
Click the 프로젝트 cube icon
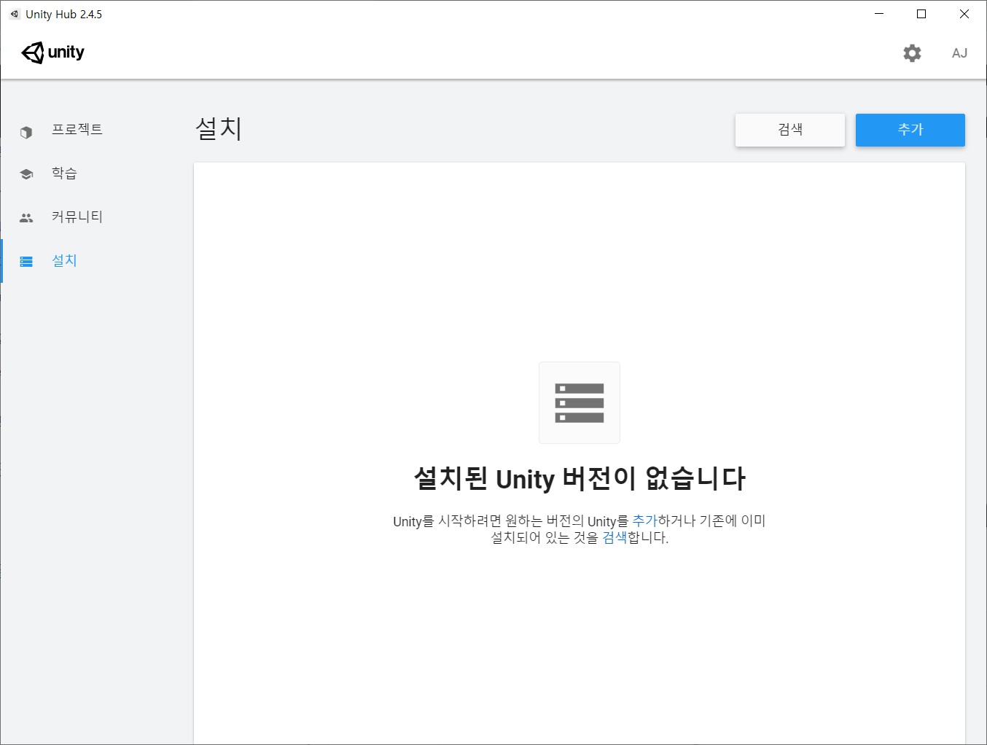pos(26,132)
